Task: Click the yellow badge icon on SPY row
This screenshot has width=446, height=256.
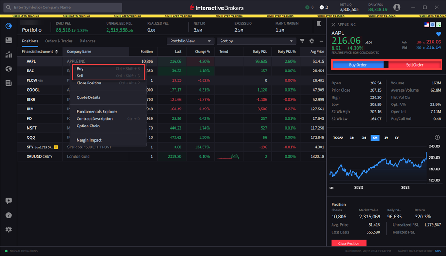Action: (56, 147)
